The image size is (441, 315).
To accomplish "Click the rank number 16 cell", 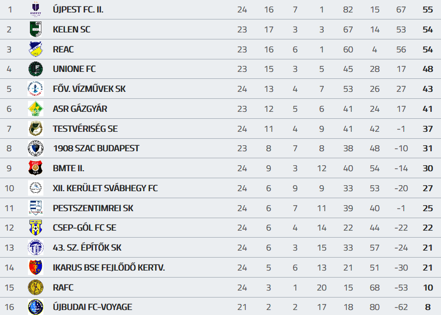I will [9, 307].
